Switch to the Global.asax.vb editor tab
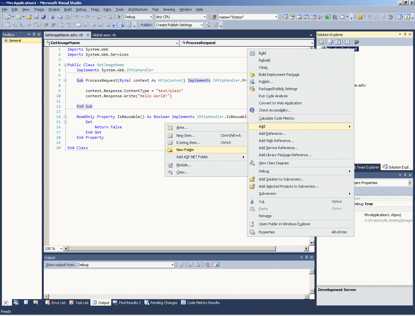Screen dimensions: 415x316 104,35
